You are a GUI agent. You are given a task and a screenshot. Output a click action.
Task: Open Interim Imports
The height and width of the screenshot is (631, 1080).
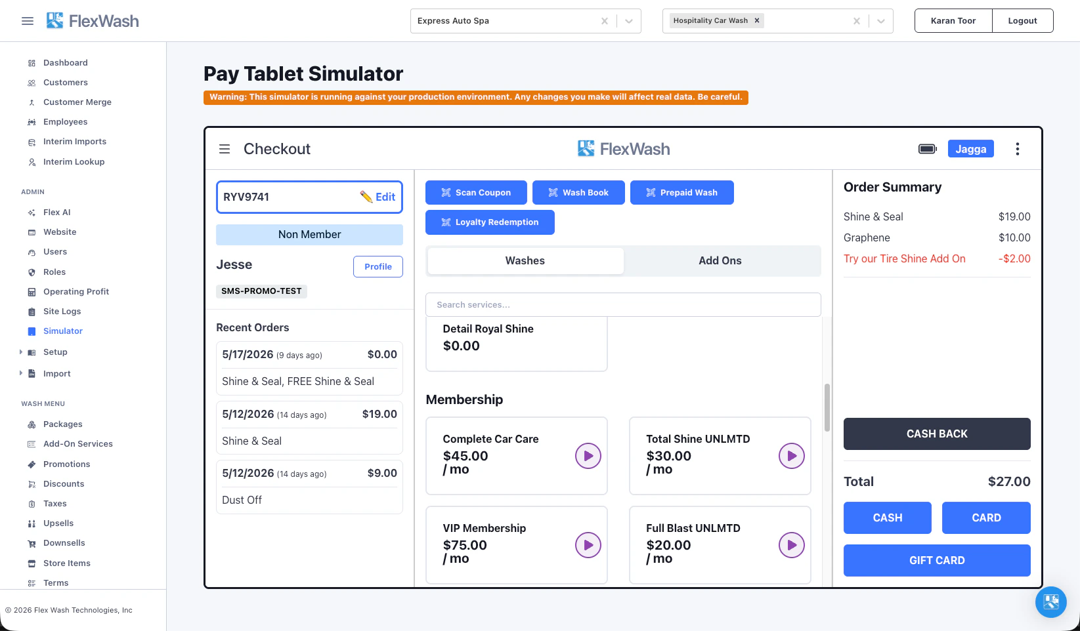[x=75, y=142]
